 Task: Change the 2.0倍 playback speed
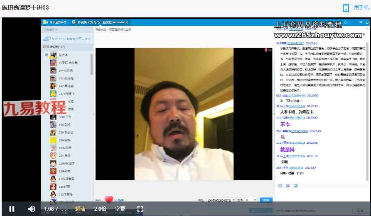100,209
